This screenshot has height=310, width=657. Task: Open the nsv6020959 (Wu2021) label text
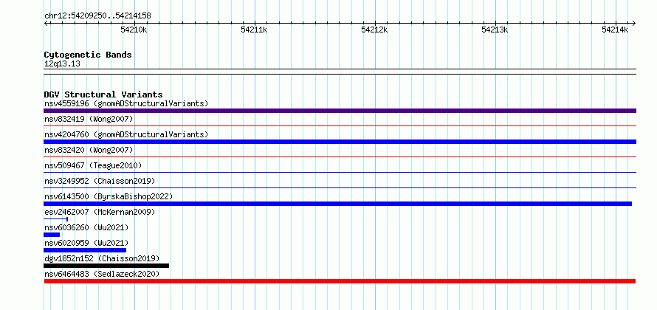[x=86, y=243]
